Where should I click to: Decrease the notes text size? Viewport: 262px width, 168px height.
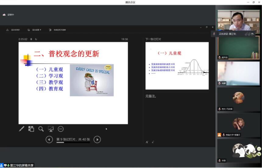[153, 142]
